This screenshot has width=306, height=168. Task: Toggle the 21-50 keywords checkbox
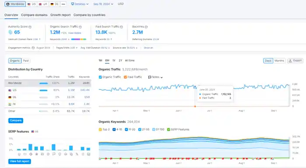[x=140, y=130]
